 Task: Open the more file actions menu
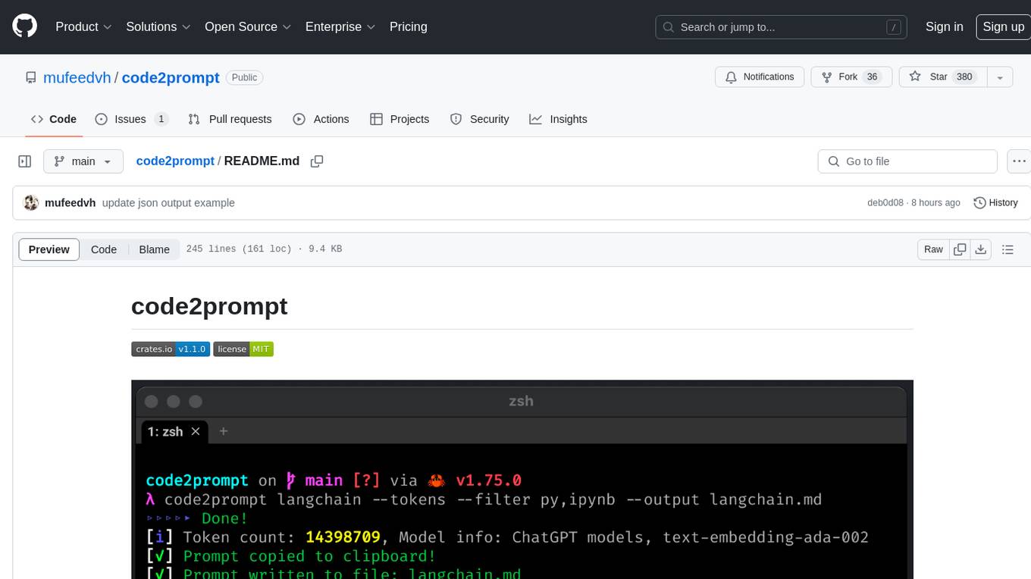point(1019,161)
